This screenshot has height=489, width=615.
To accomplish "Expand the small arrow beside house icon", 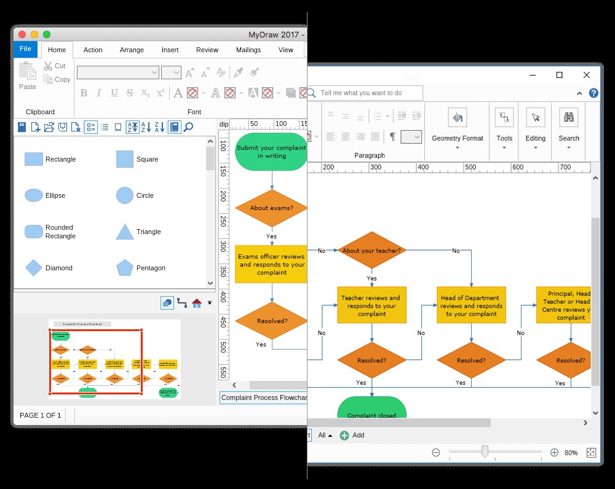I will [210, 303].
